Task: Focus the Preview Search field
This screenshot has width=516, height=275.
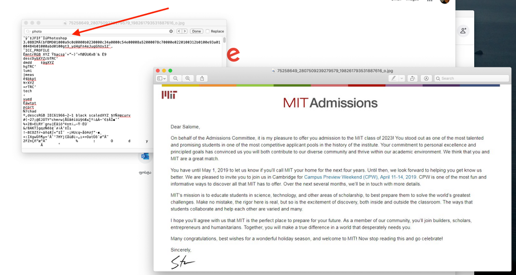Action: tap(472, 78)
